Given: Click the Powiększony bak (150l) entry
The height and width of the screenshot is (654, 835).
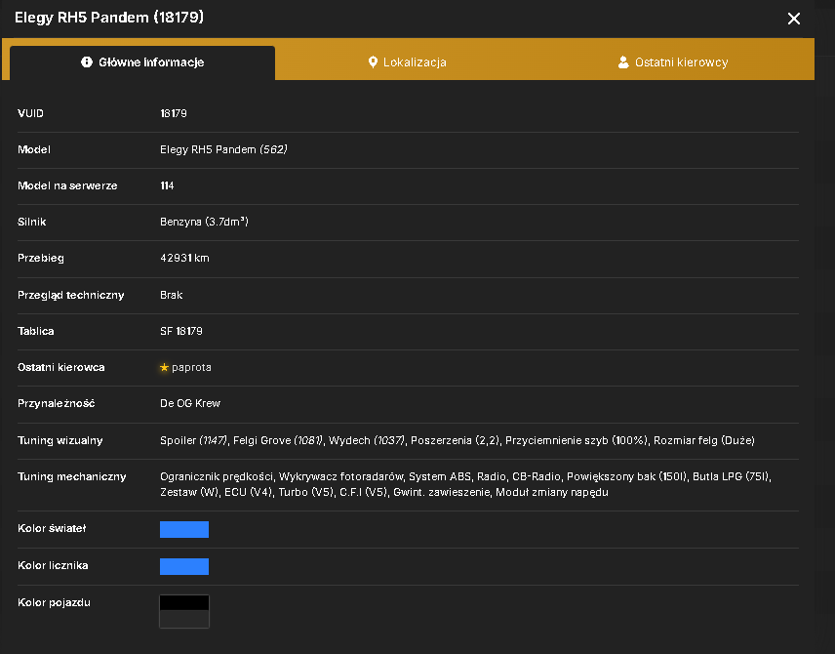Looking at the screenshot, I should tap(627, 477).
